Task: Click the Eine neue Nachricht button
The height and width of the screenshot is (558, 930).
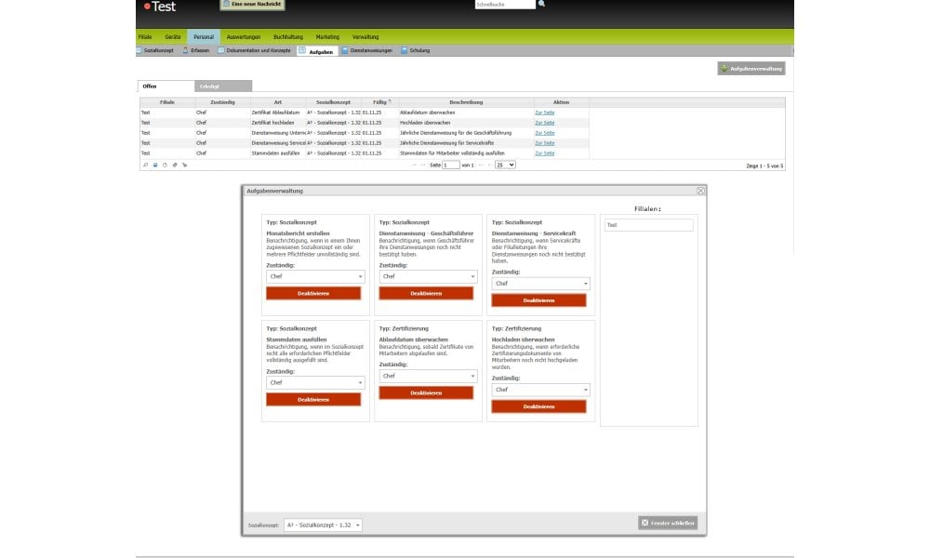Action: click(253, 5)
